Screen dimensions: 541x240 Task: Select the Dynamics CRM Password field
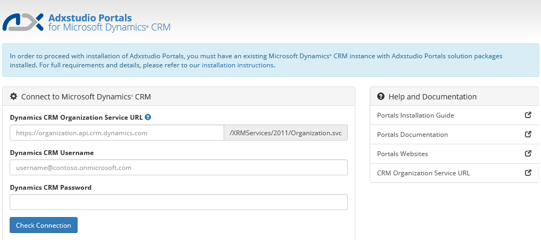click(179, 202)
